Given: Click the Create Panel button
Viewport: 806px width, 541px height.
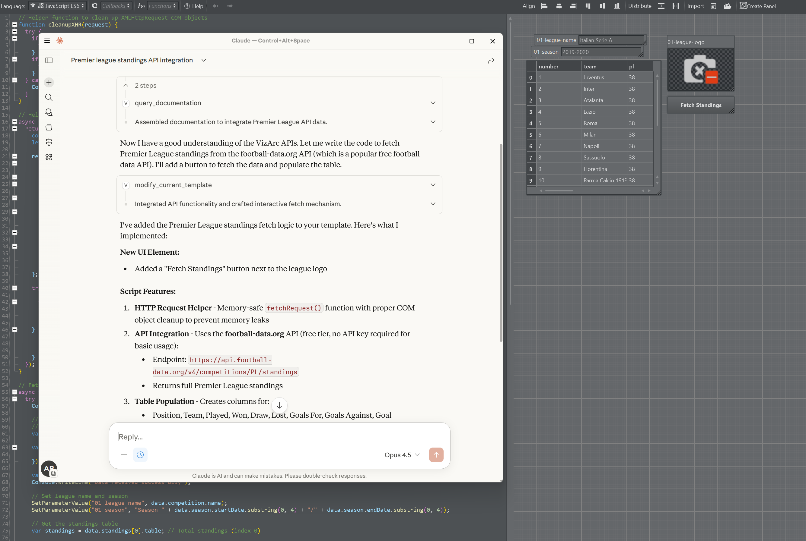Looking at the screenshot, I should [758, 6].
